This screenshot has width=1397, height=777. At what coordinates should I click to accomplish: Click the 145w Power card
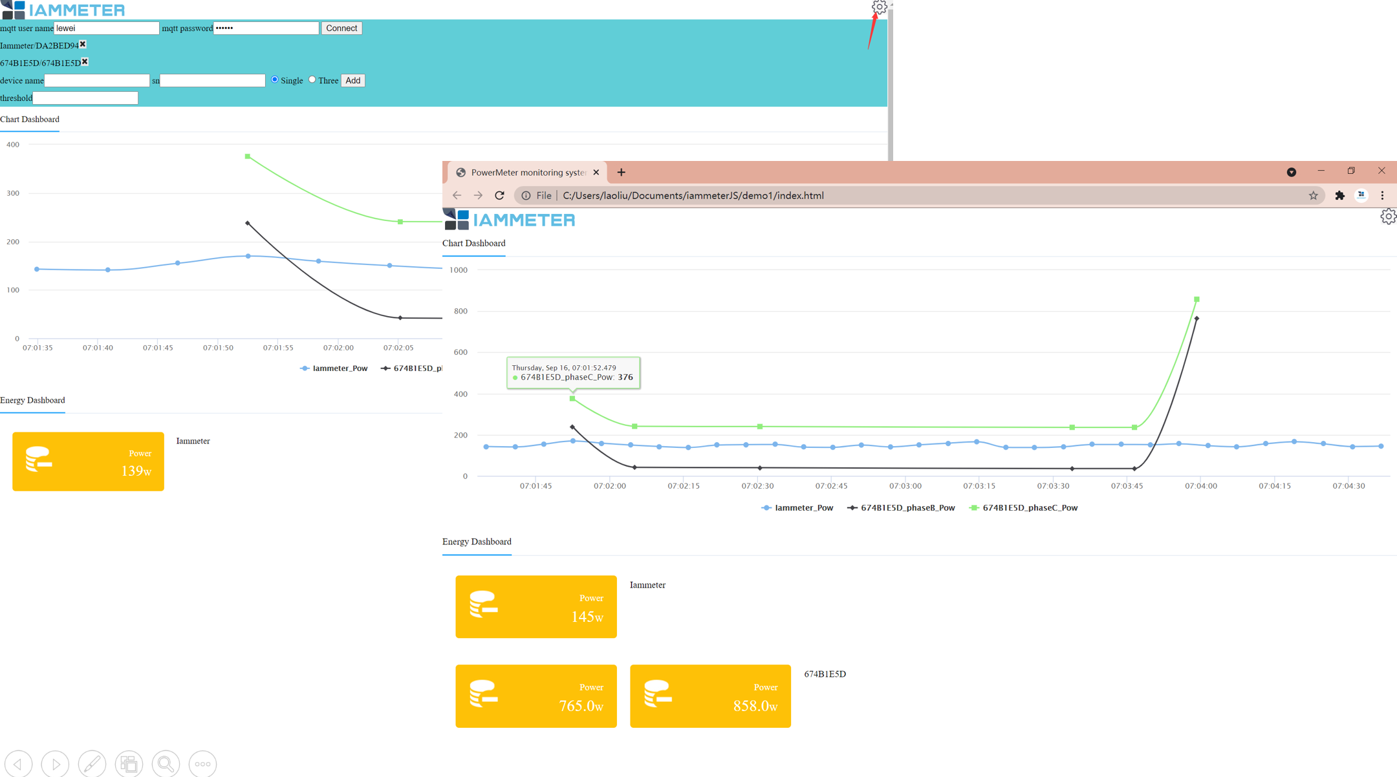click(x=536, y=606)
